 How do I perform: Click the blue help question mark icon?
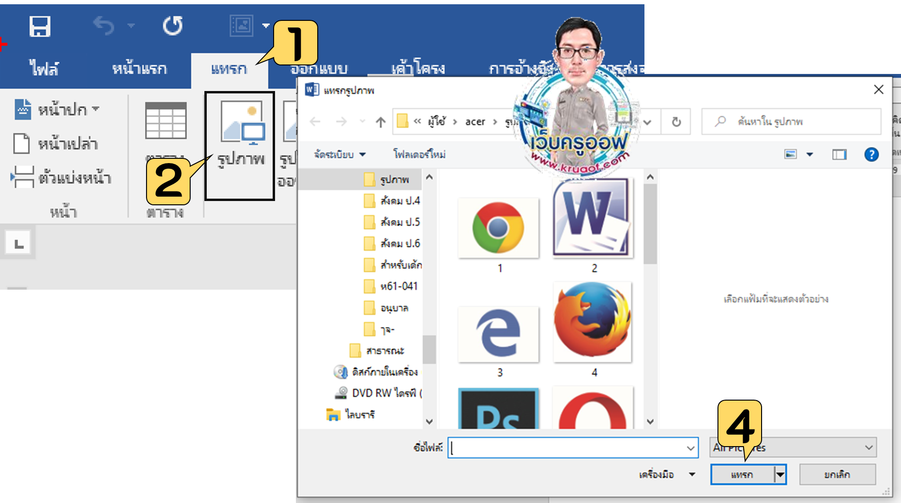click(x=871, y=155)
